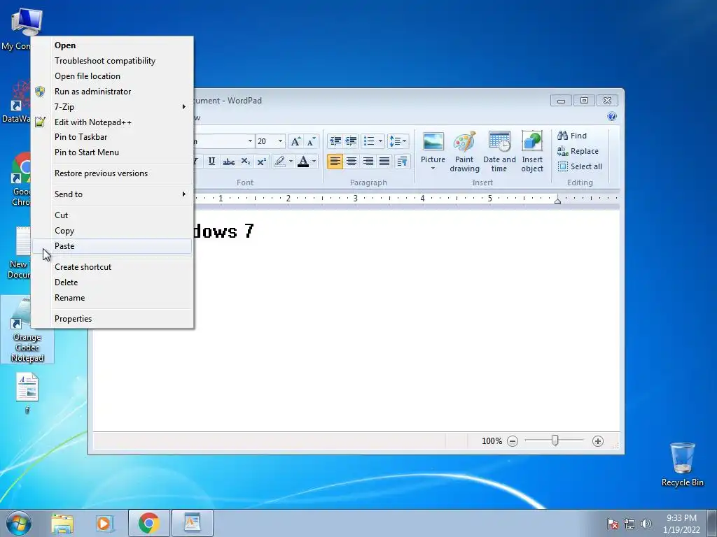Apply font color A button
717x537 pixels.
302,162
